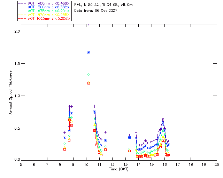Viewport: 223px width, 178px height.
Task: Click the AOT 1020nm legend entry
Action: (x=44, y=18)
